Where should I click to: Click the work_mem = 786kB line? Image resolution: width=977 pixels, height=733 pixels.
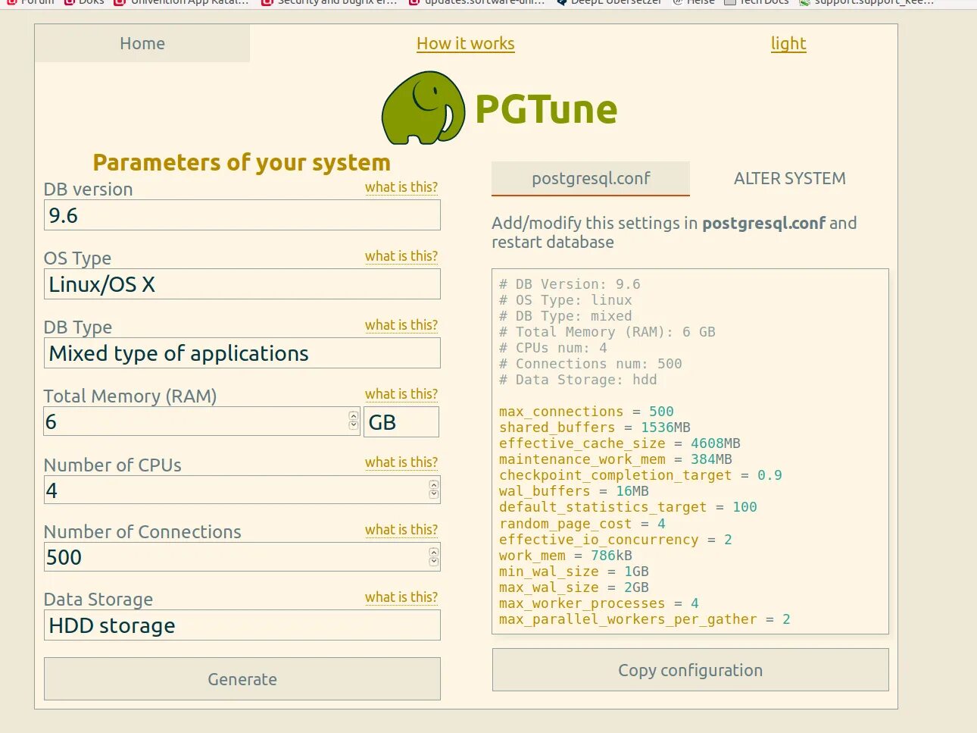(565, 556)
